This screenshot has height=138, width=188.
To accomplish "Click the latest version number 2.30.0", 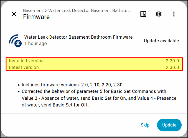I will tap(172, 67).
